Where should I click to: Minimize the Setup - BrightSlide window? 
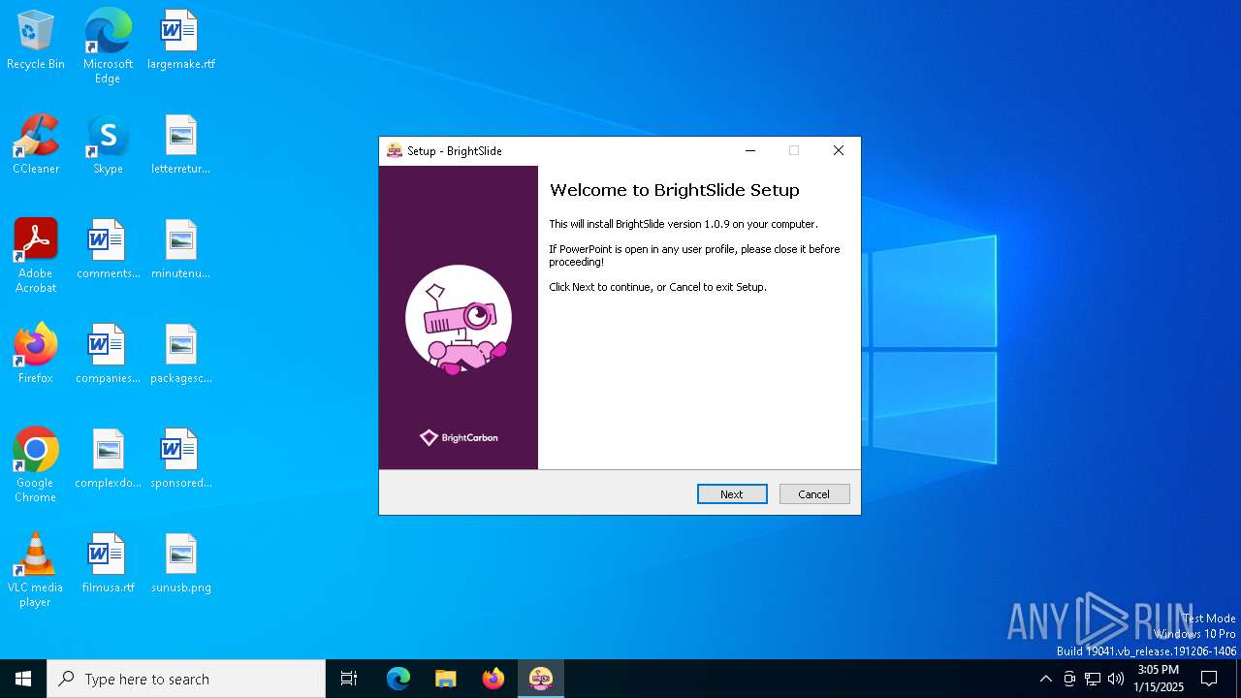749,150
